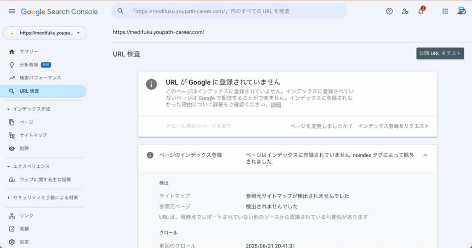Open the help question mark icon
Screen dimensions: 472x248
pyautogui.click(x=389, y=12)
